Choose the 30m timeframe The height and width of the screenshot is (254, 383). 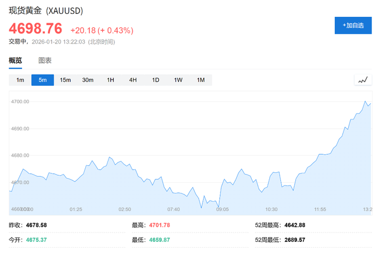point(88,80)
